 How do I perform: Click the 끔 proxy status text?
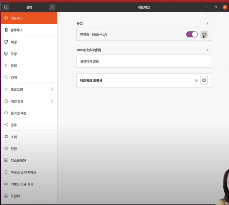(196, 80)
